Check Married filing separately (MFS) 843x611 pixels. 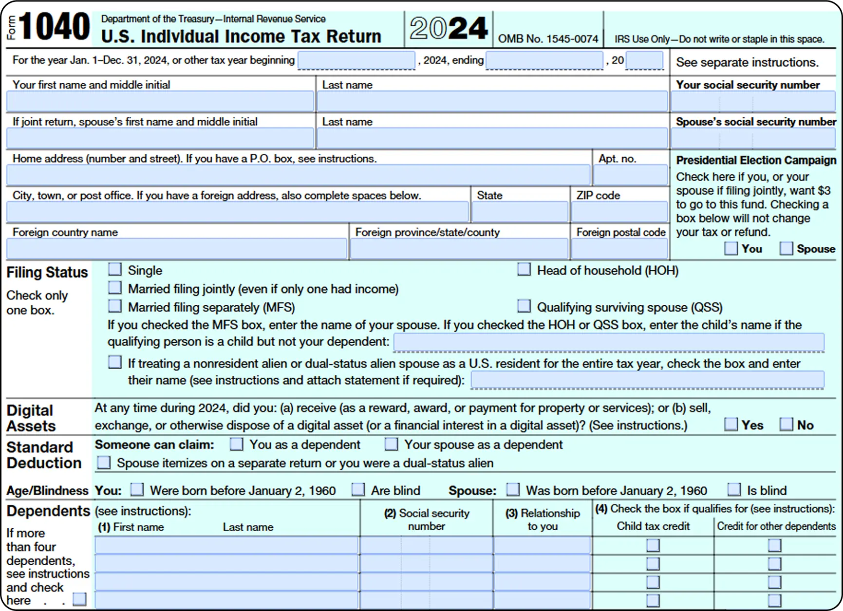coord(114,306)
